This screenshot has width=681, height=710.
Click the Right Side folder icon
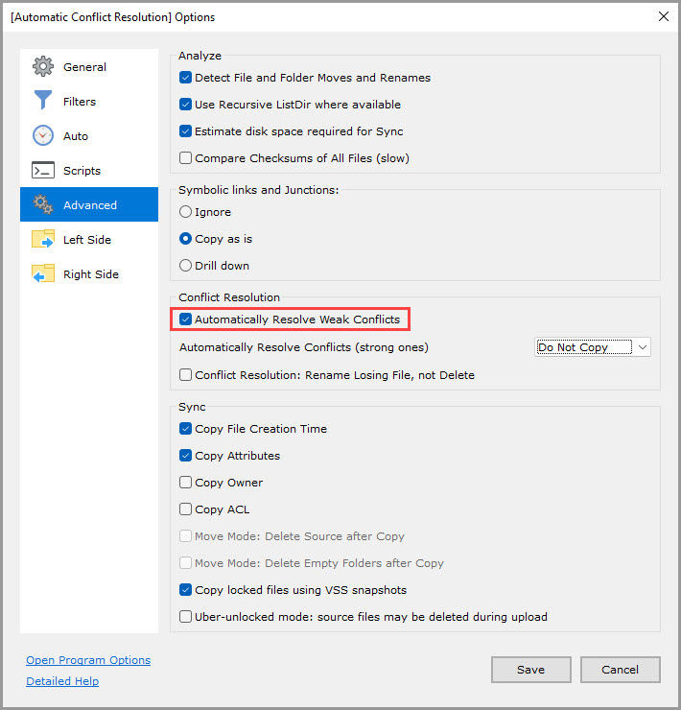[x=42, y=273]
